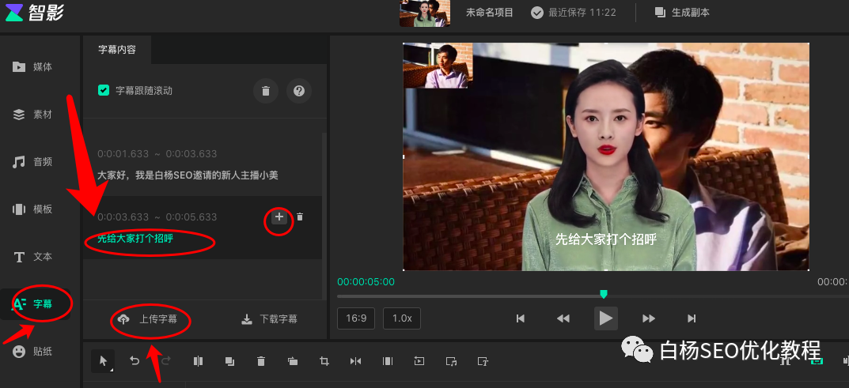Click the trash icon beside subtitle help
The image size is (849, 388).
pos(266,91)
